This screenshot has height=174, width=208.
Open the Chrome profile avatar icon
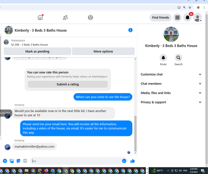tap(198, 8)
